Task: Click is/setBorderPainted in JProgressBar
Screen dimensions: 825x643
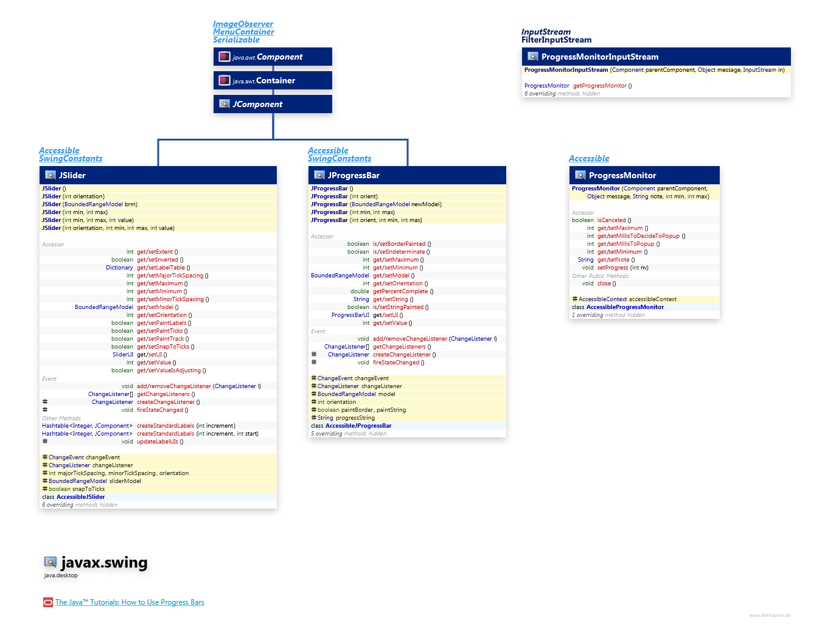Action: pyautogui.click(x=400, y=244)
